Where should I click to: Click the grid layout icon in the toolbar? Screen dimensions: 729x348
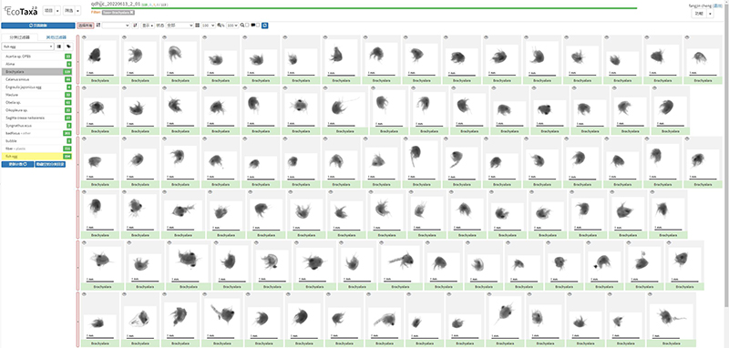tap(197, 26)
